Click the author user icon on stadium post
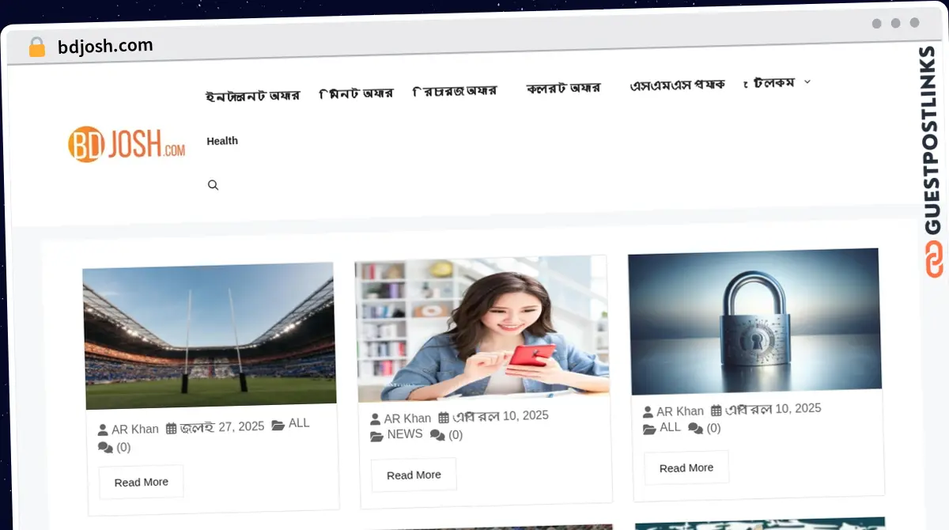Image resolution: width=949 pixels, height=530 pixels. pos(103,430)
